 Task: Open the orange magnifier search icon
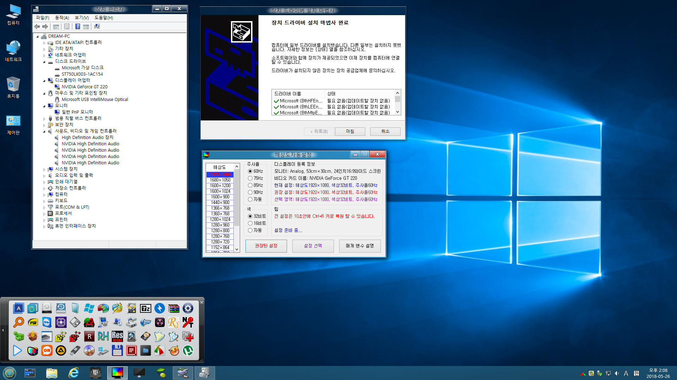[x=18, y=323]
